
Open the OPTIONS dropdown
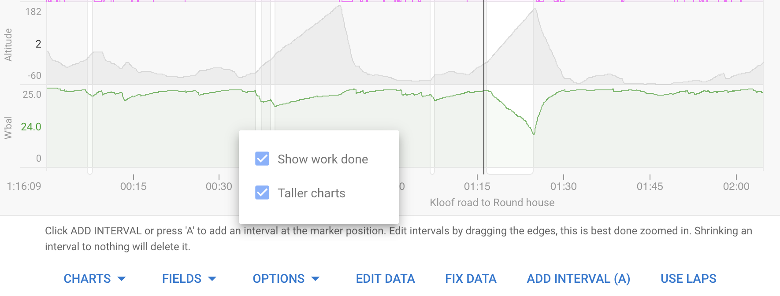coord(286,278)
